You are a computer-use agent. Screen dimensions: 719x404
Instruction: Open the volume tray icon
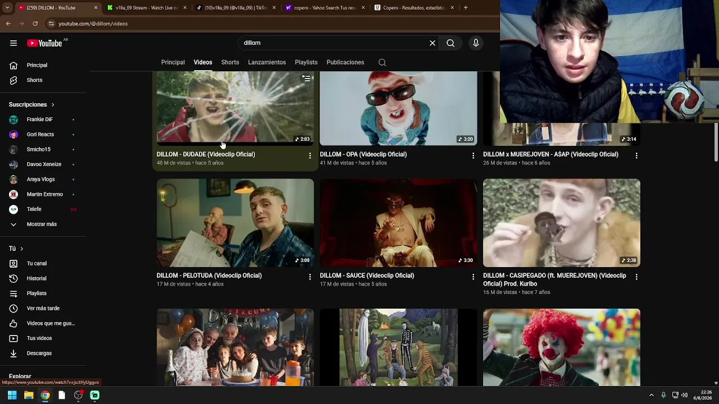point(684,395)
